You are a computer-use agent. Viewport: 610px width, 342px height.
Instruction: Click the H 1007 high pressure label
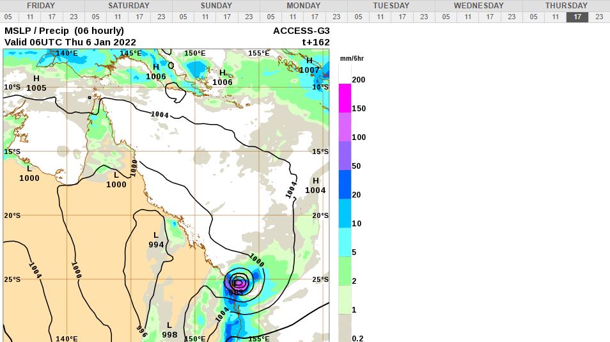[309, 65]
